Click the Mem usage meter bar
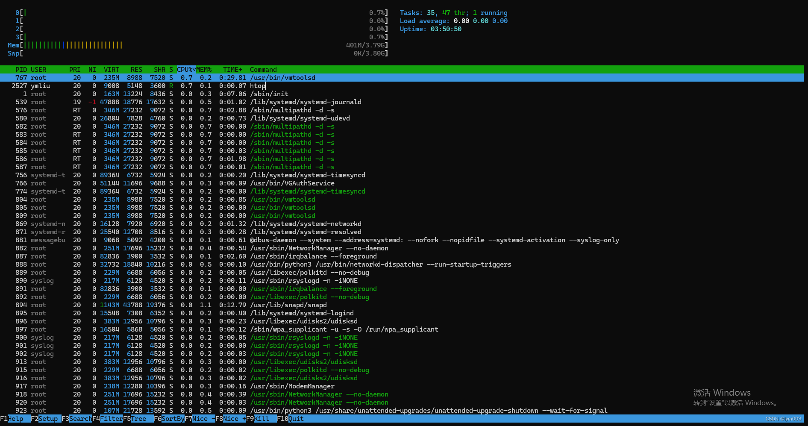 (198, 45)
